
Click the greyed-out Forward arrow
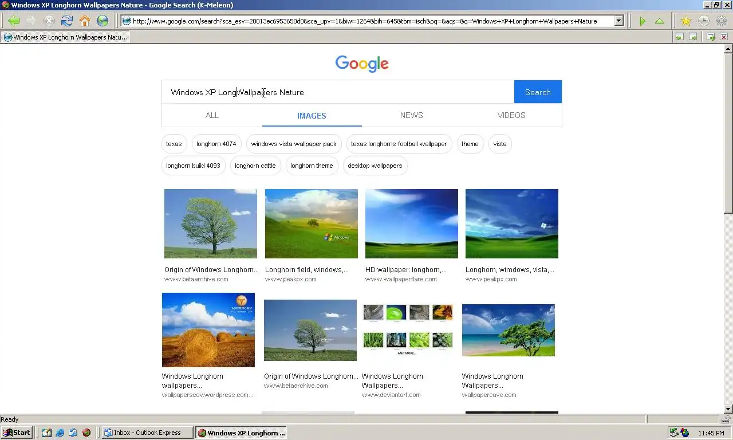[x=31, y=21]
